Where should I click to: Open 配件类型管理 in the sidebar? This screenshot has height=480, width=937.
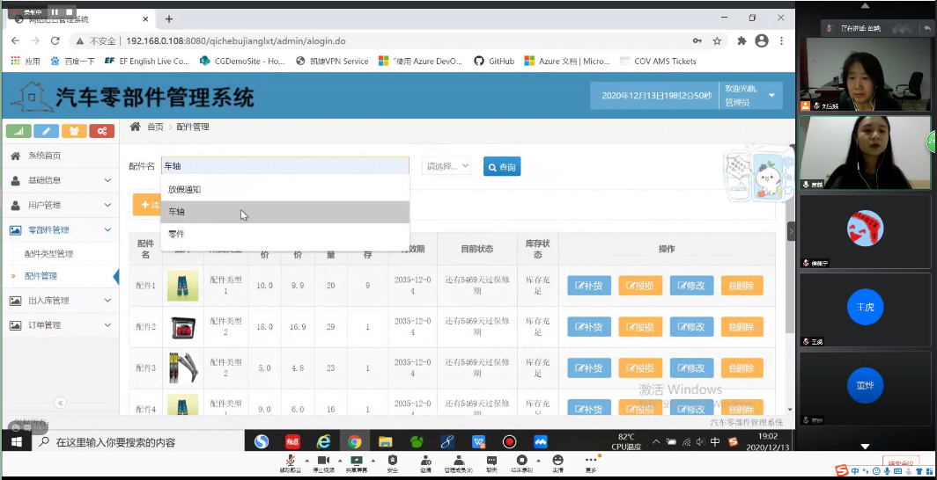(x=49, y=254)
